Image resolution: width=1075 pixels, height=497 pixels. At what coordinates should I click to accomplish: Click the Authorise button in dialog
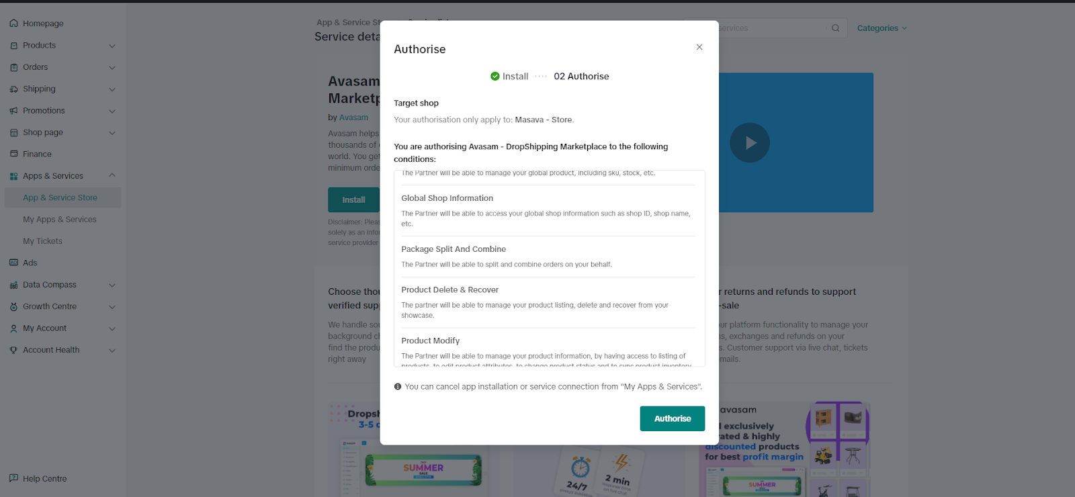[673, 418]
